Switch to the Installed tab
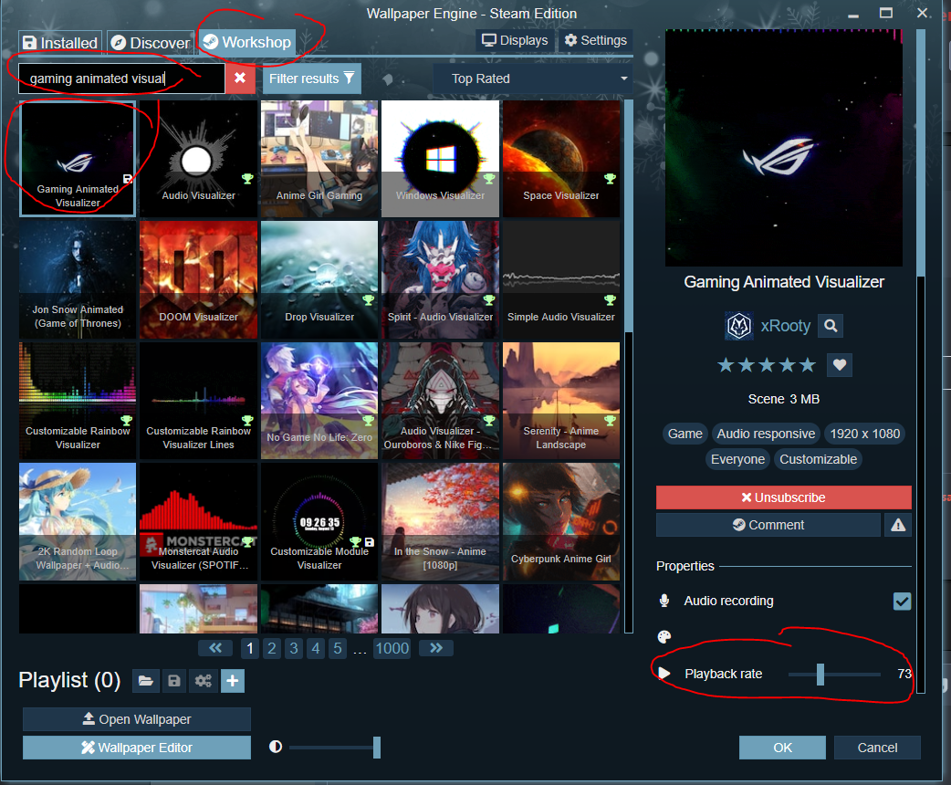Image resolution: width=951 pixels, height=785 pixels. coord(60,43)
